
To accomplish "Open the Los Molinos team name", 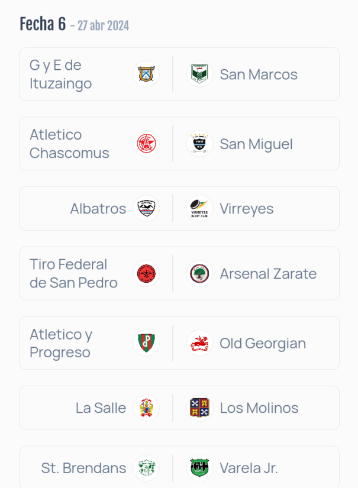I will [x=259, y=408].
